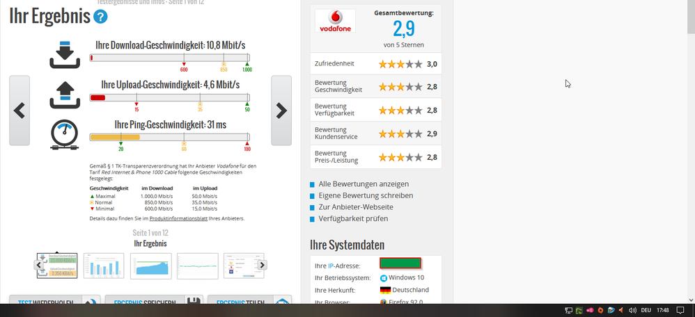Click the Ihre Systemdaten heading

coord(347,245)
